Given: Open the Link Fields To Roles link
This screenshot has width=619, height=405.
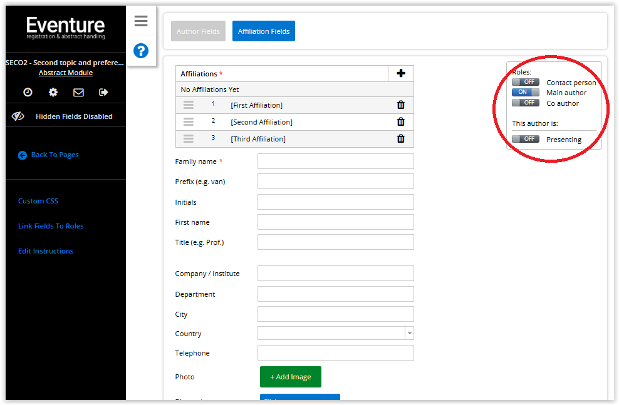Looking at the screenshot, I should click(51, 226).
